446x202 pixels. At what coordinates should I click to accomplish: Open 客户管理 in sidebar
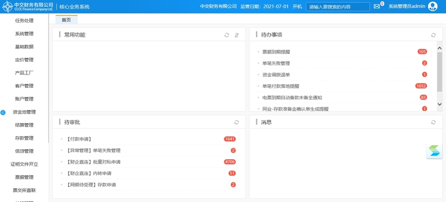click(x=24, y=86)
